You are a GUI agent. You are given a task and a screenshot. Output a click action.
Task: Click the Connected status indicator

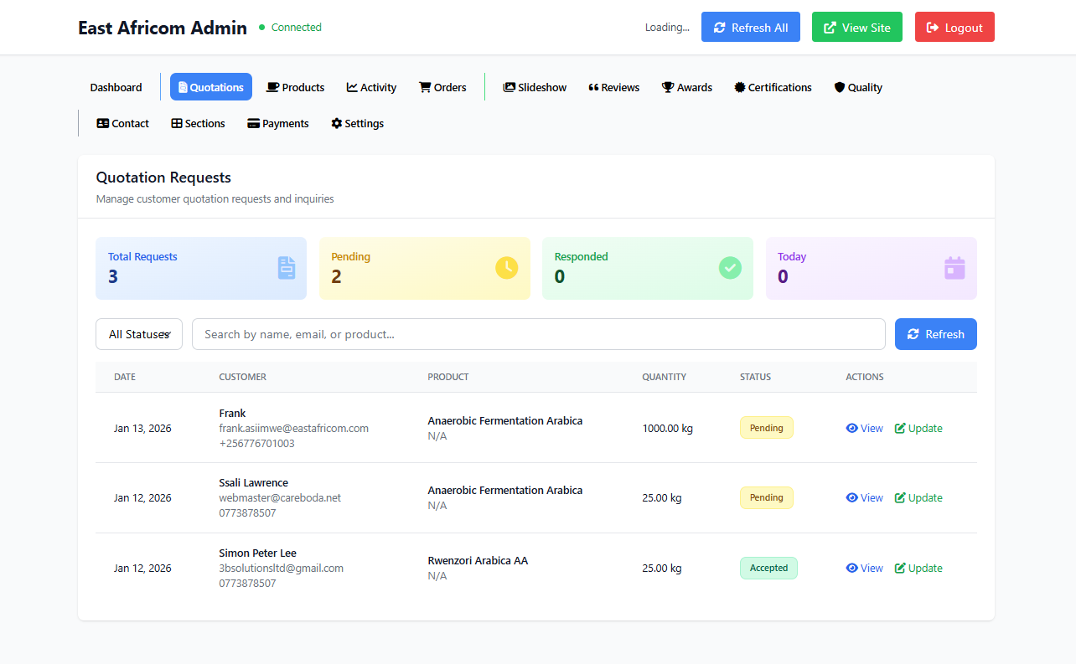(290, 28)
